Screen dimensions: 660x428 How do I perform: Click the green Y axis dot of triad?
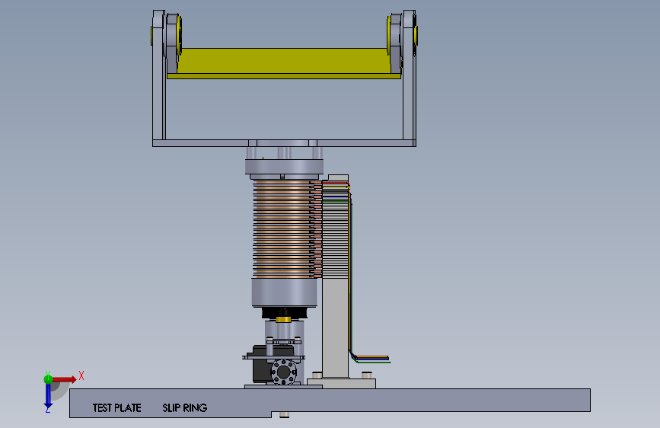pos(48,379)
